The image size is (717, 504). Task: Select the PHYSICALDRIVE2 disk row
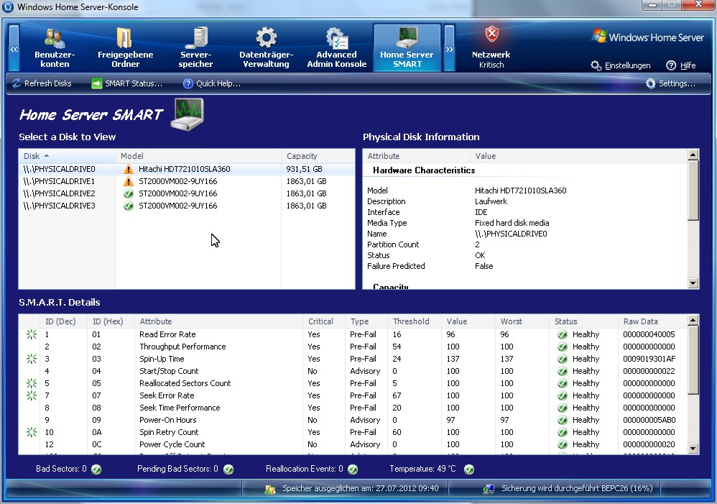(187, 193)
